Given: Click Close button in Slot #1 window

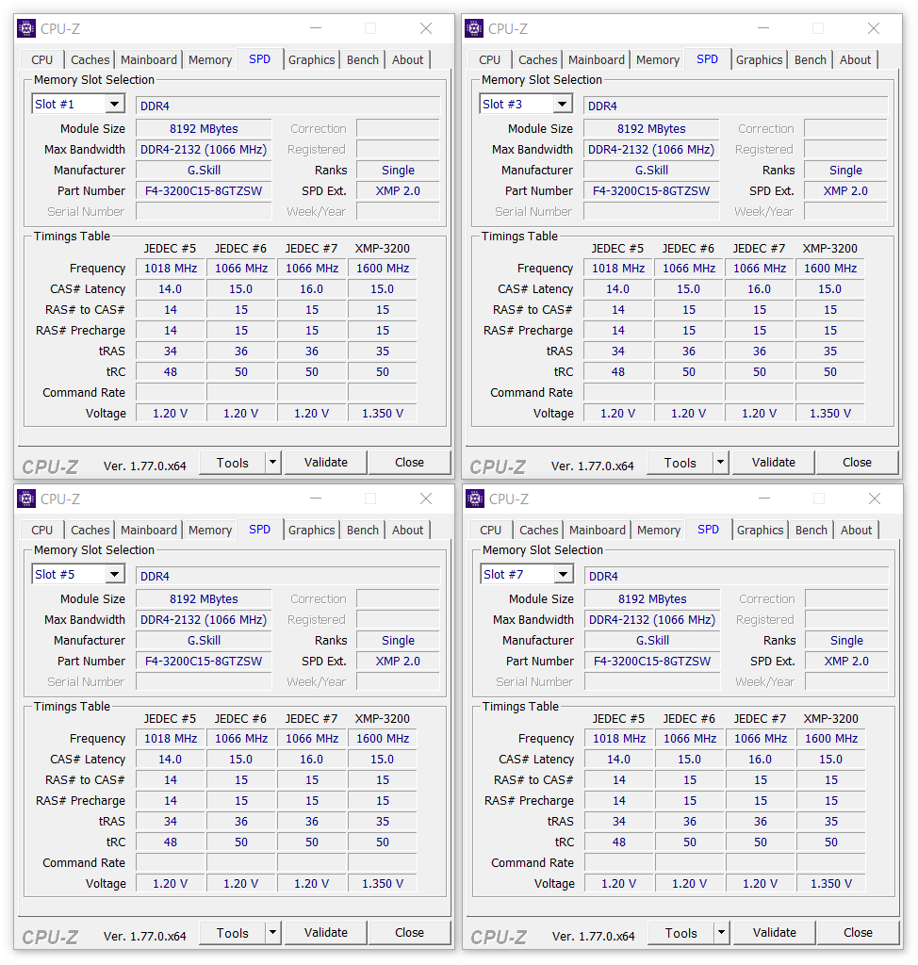Looking at the screenshot, I should tap(409, 462).
